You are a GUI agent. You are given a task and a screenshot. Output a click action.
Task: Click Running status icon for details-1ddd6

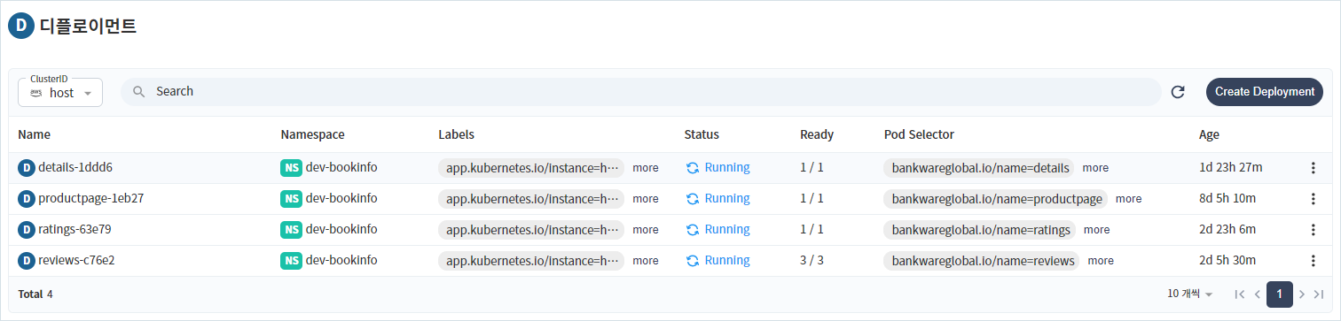(x=693, y=167)
